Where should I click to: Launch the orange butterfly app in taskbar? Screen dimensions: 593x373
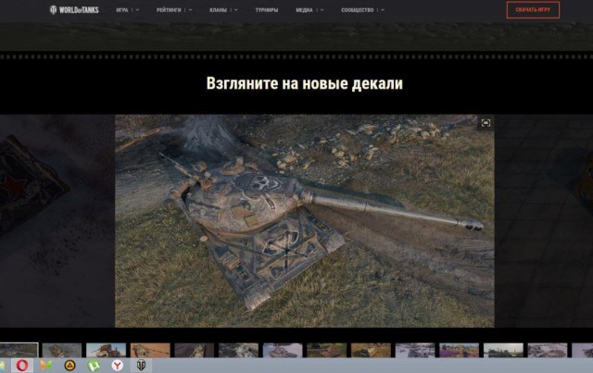pyautogui.click(x=45, y=365)
